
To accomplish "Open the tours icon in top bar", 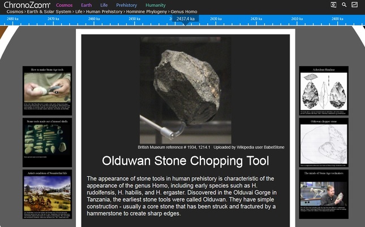I will 333,5.
